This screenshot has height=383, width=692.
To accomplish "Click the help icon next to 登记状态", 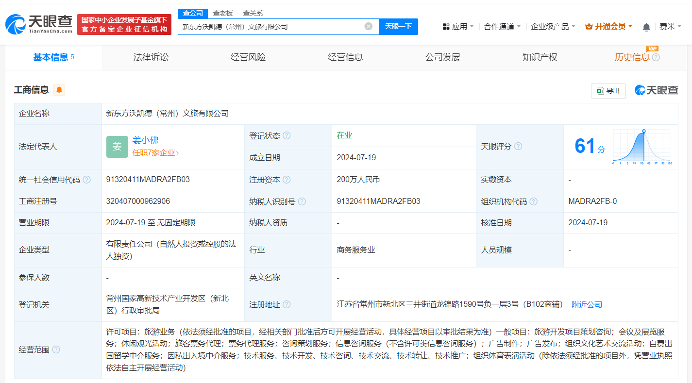I will [287, 136].
